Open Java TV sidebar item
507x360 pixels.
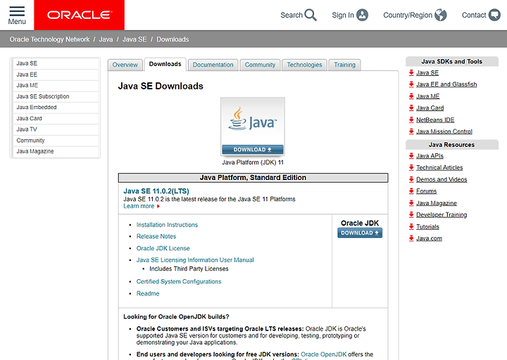(x=56, y=129)
